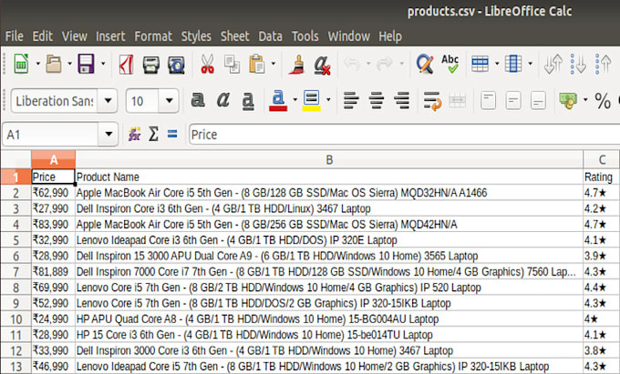Expand the Save dropdown arrow
The height and width of the screenshot is (374, 620).
click(103, 64)
